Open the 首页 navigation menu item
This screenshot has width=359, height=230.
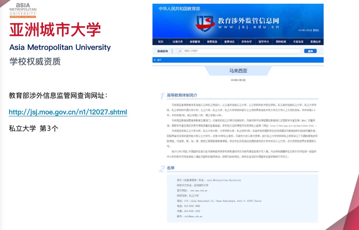click(161, 42)
